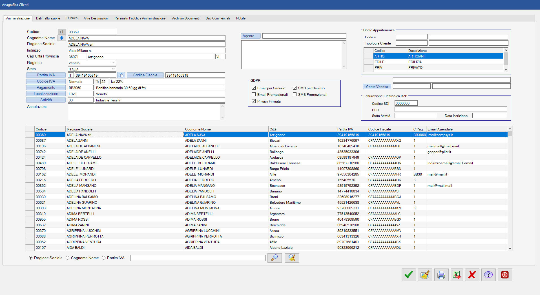Click the blue down arrow beside Cognome Nome
The image size is (540, 295).
point(61,38)
